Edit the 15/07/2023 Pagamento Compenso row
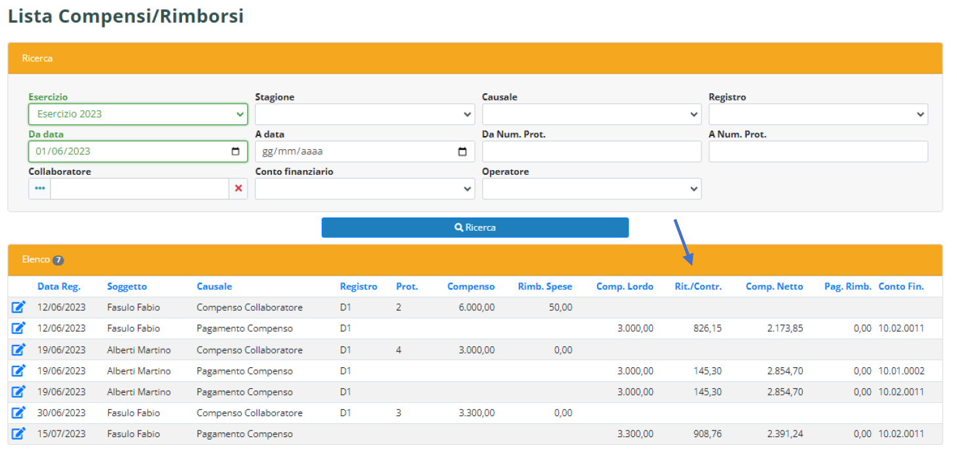The height and width of the screenshot is (456, 957). click(x=18, y=434)
